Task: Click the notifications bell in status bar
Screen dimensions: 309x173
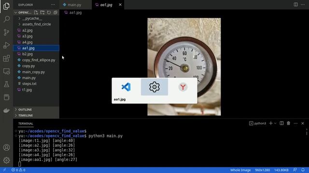Action: [303, 170]
